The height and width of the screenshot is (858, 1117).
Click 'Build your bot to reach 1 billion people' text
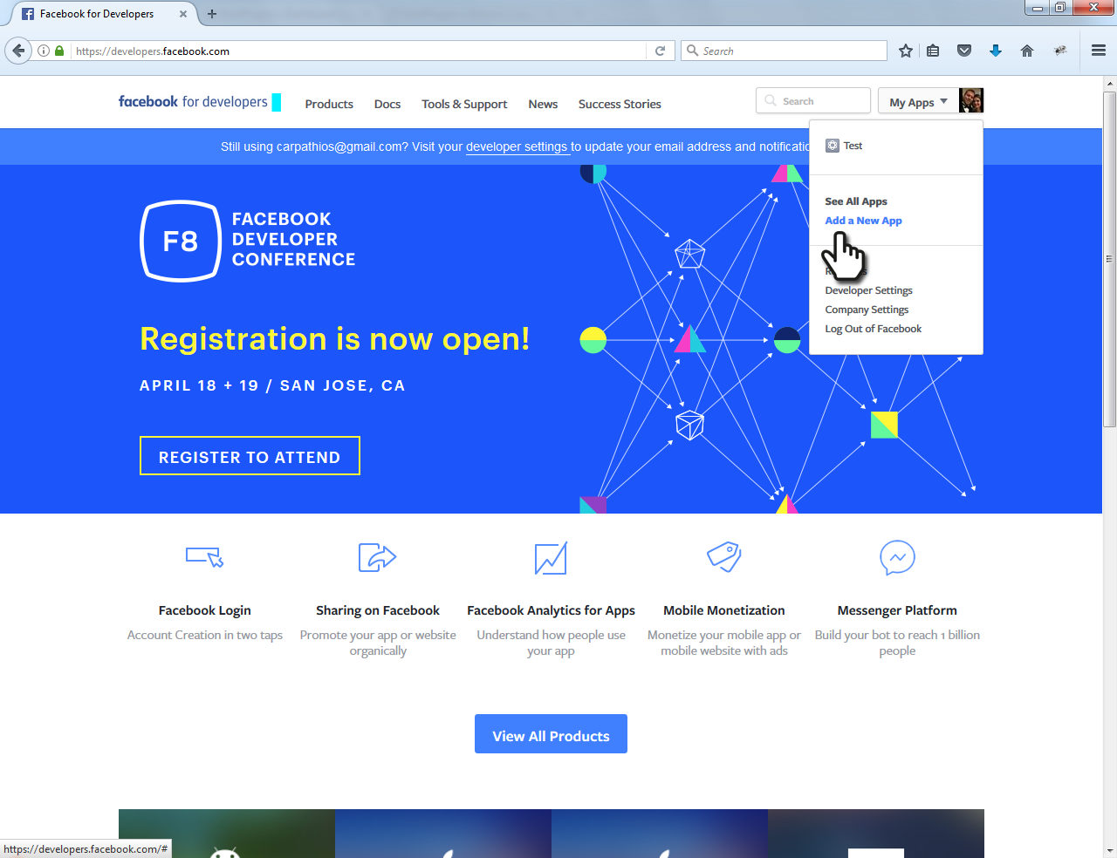897,643
